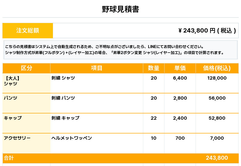Viewport: 241px width, 166px height.
Task: Click the 243,800 total in the 合計 row
Action: [217, 158]
